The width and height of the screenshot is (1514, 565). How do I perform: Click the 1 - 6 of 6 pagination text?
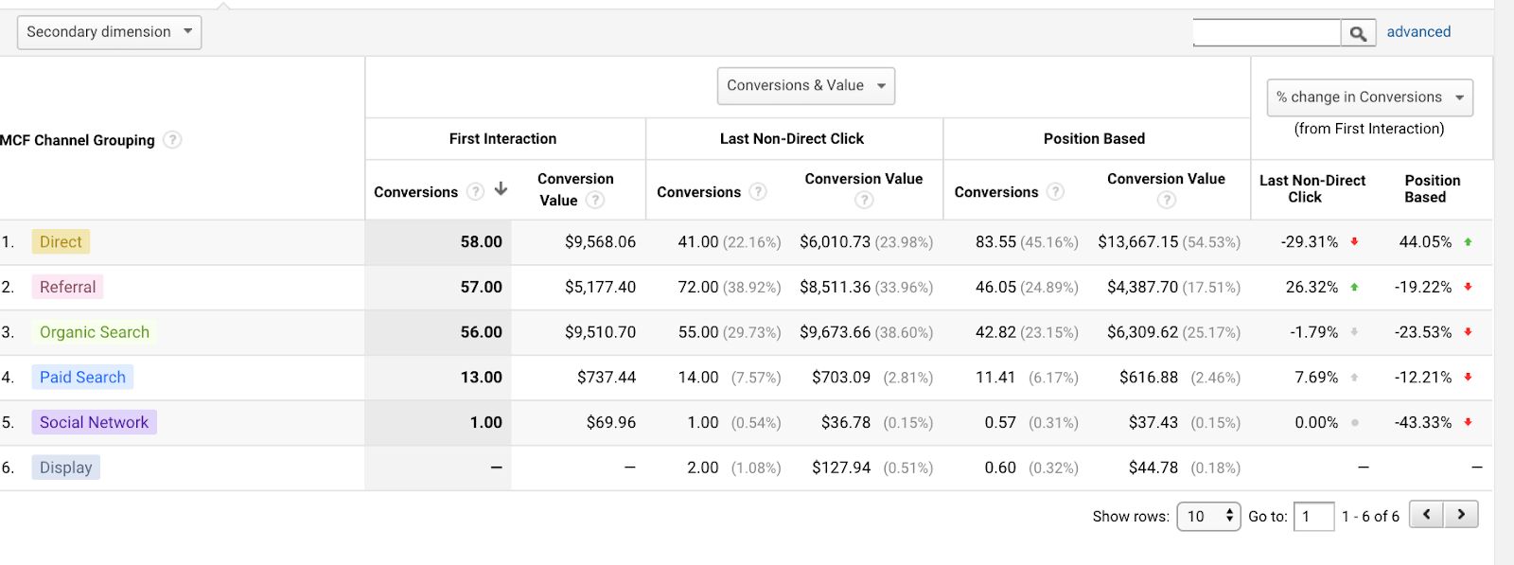[x=1370, y=516]
